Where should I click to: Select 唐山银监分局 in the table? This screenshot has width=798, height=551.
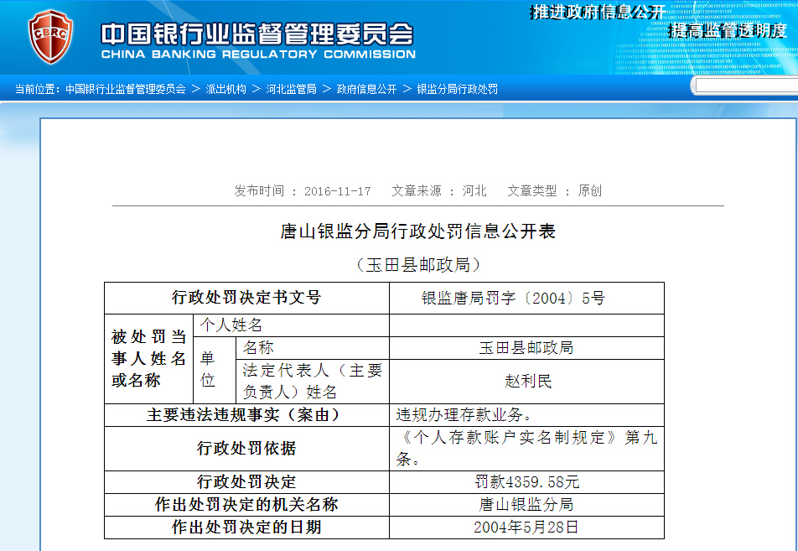526,505
